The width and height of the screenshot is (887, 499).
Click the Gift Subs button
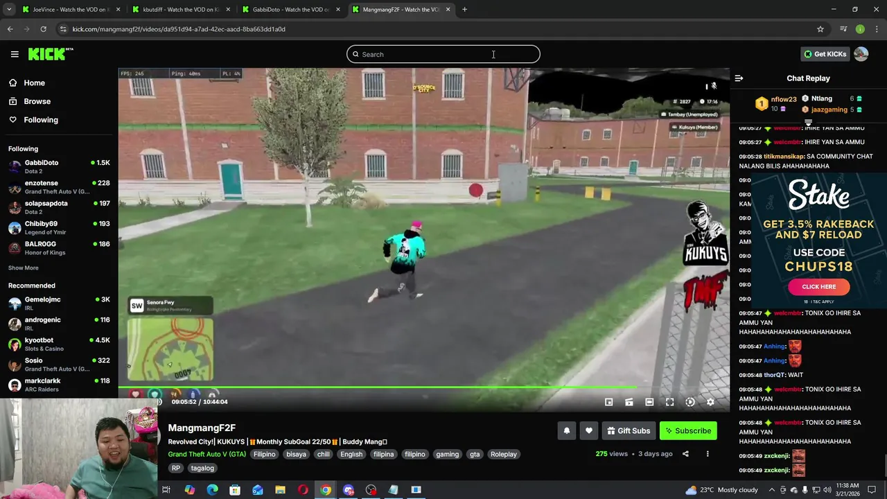[x=629, y=431]
